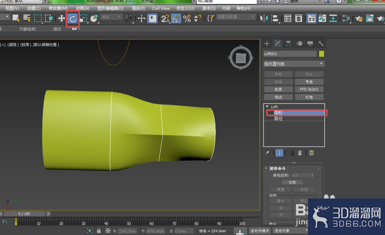Click the Use Pivot Point Center icon
The width and height of the screenshot is (385, 235).
(x=129, y=18)
